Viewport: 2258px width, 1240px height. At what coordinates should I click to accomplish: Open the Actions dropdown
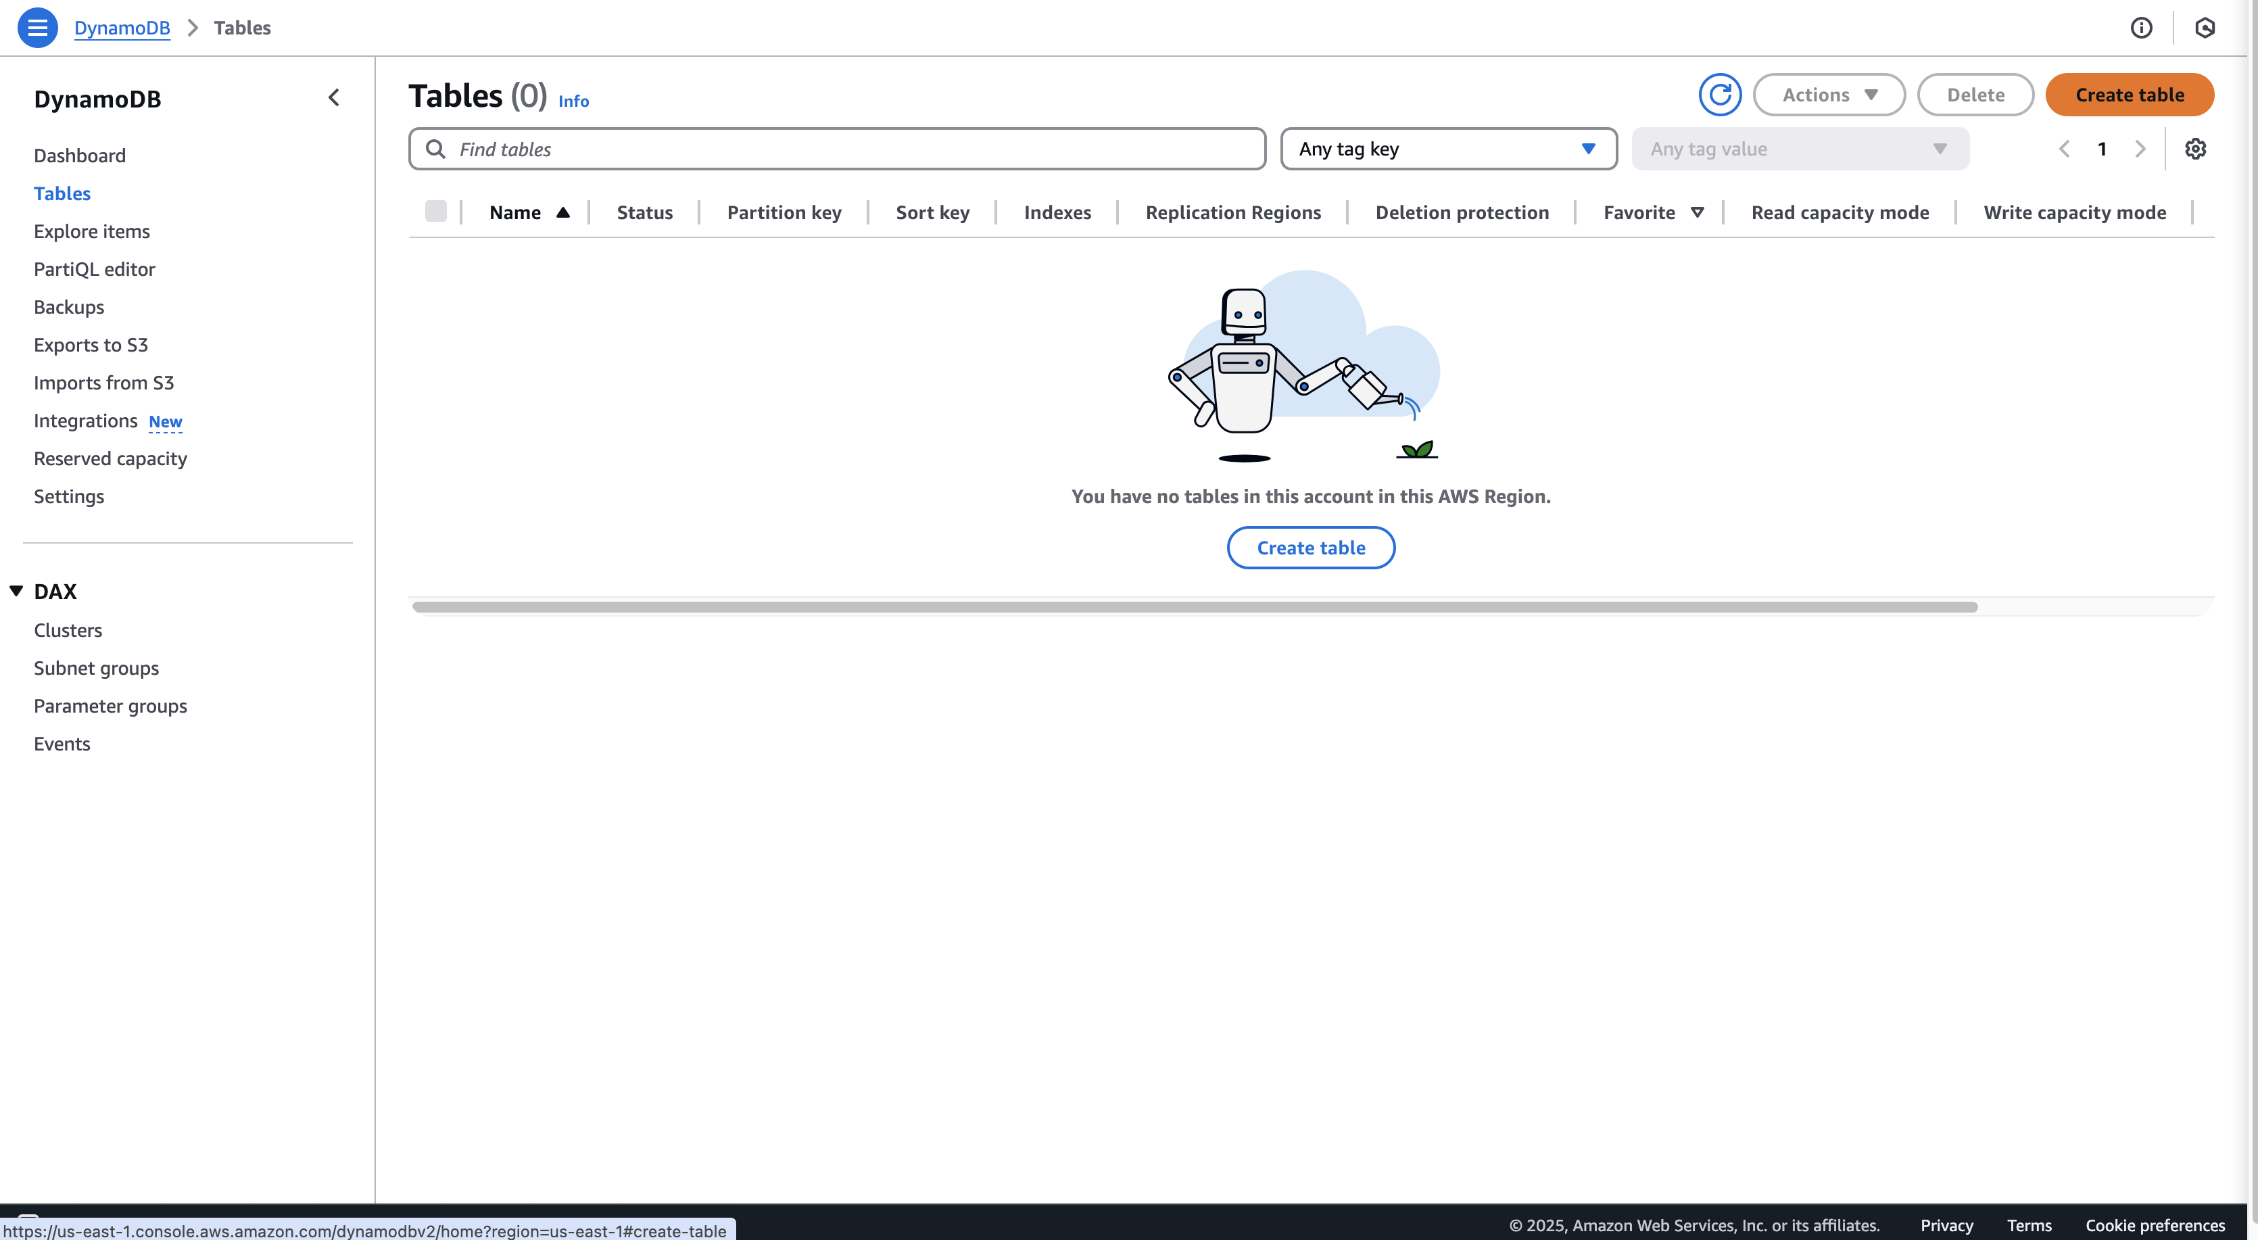click(x=1829, y=95)
